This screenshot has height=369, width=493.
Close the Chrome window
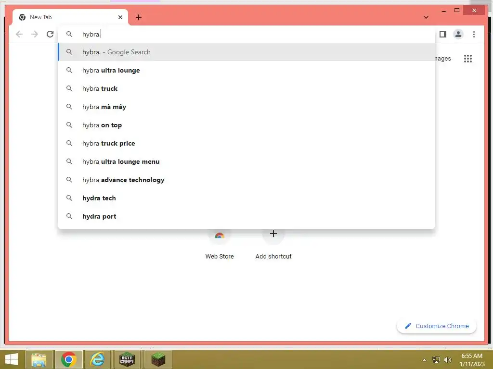click(474, 11)
